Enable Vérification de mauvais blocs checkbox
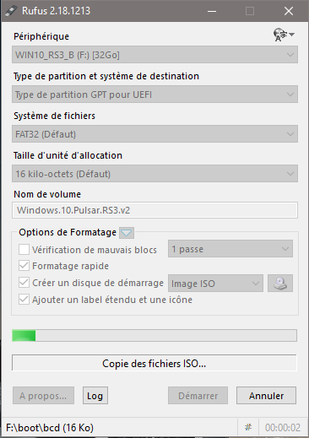 coord(24,249)
